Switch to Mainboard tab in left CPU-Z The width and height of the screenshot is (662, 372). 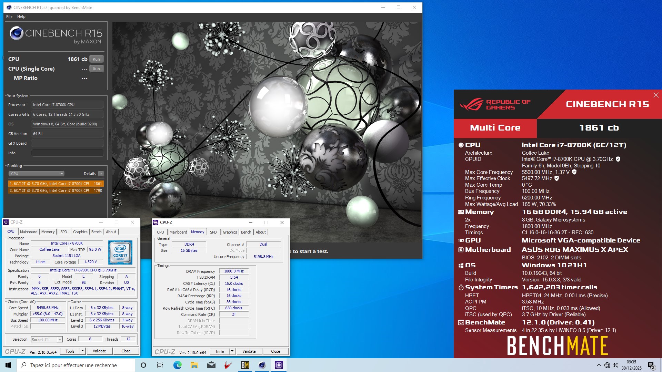[29, 232]
